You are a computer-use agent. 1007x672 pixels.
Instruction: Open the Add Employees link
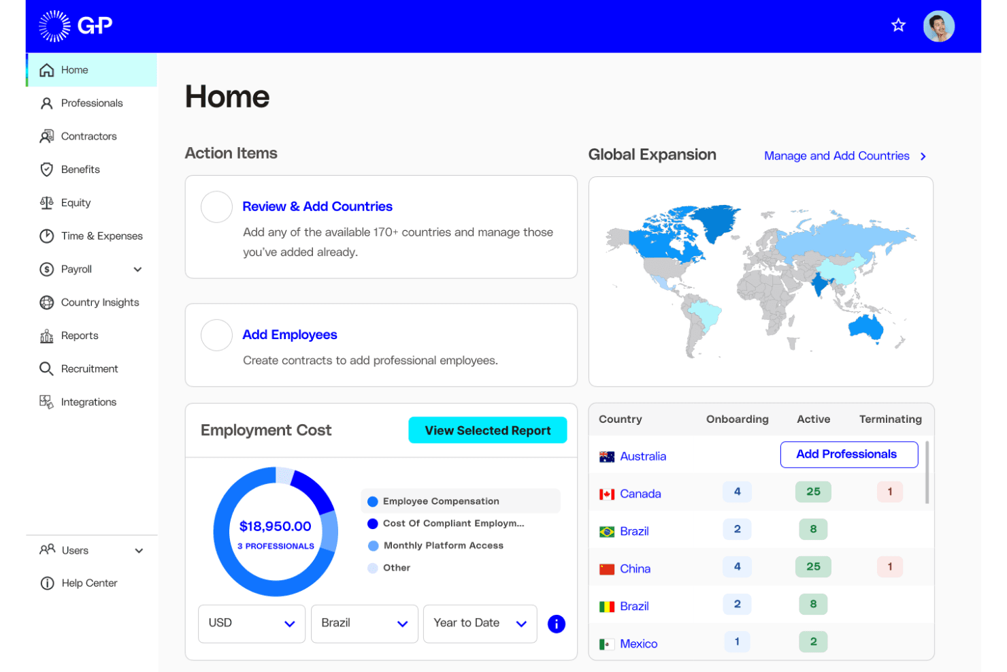click(x=290, y=334)
